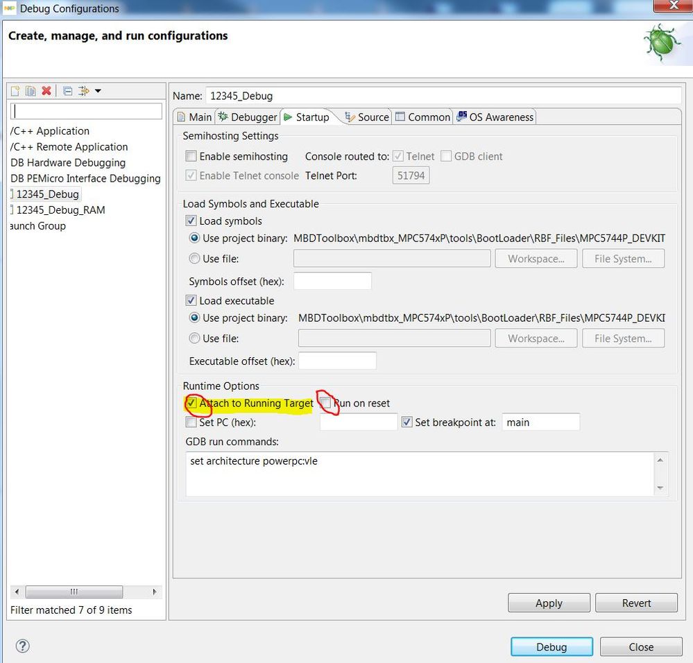
Task: Select C++ Remote Application entry
Action: click(x=69, y=147)
